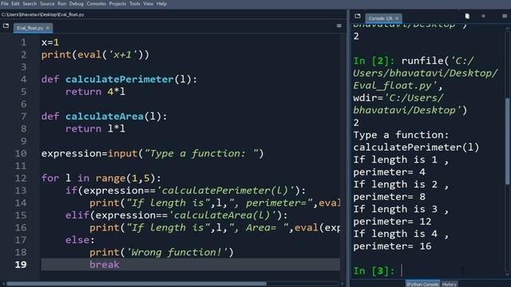The image size is (511, 287).
Task: Click the file path text above editor
Action: point(42,14)
